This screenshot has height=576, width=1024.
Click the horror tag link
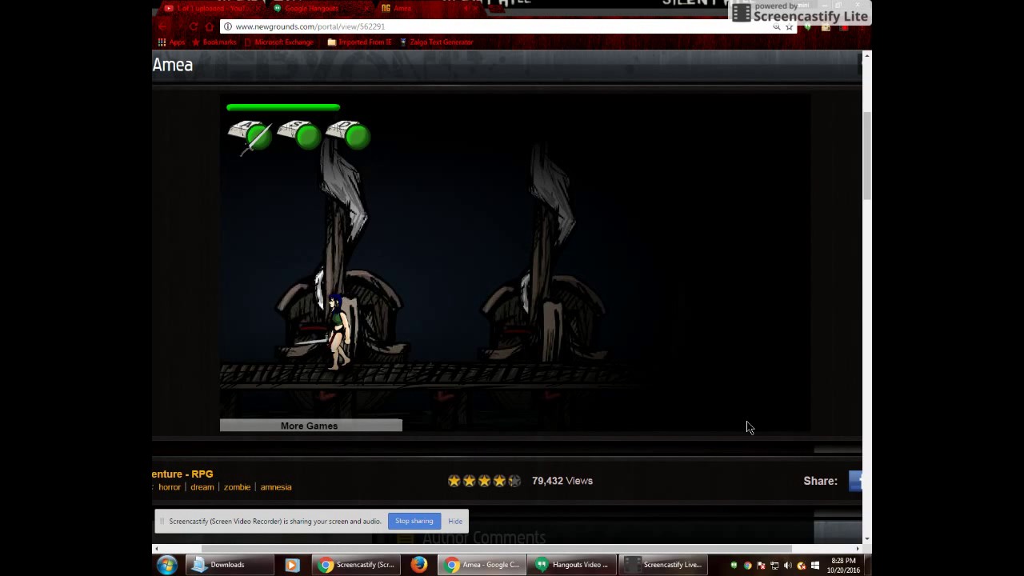tap(170, 486)
